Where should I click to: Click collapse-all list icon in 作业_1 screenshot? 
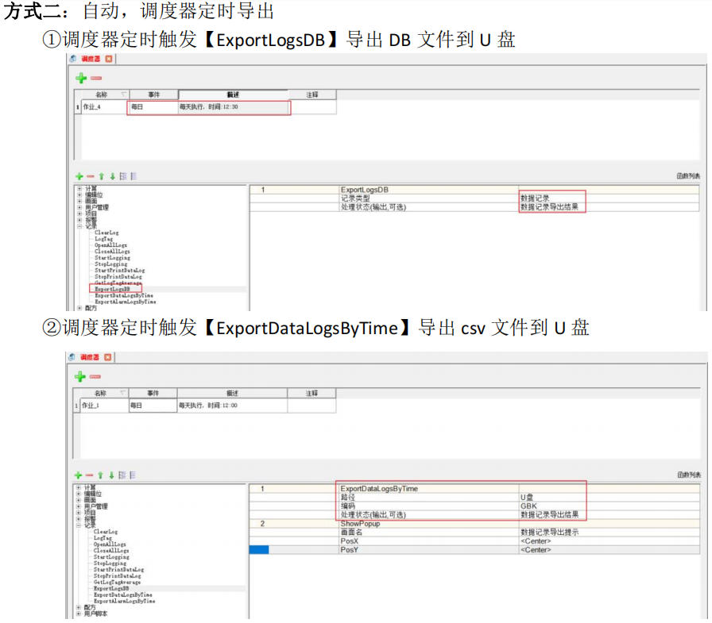tap(133, 475)
